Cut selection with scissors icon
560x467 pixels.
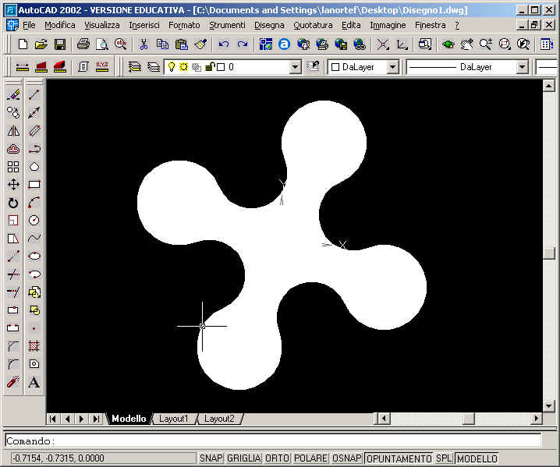pyautogui.click(x=144, y=44)
